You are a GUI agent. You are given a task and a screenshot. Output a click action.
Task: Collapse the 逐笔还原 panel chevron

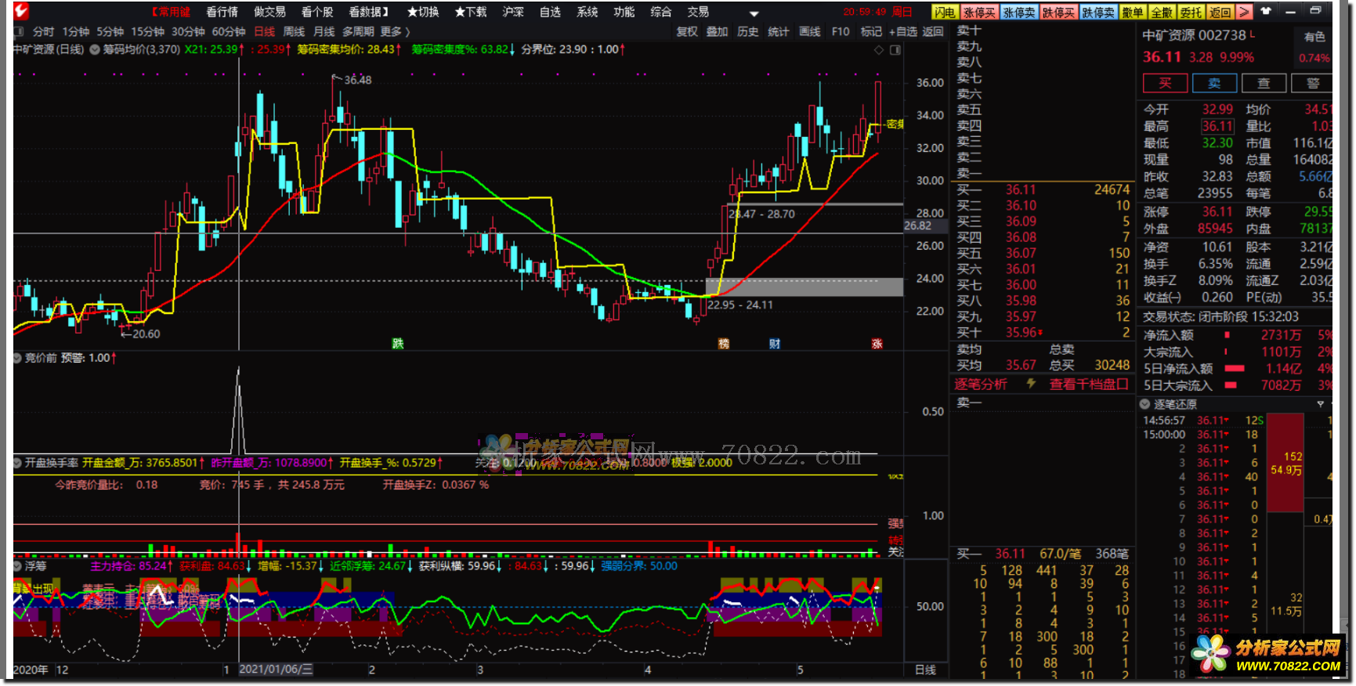1144,404
